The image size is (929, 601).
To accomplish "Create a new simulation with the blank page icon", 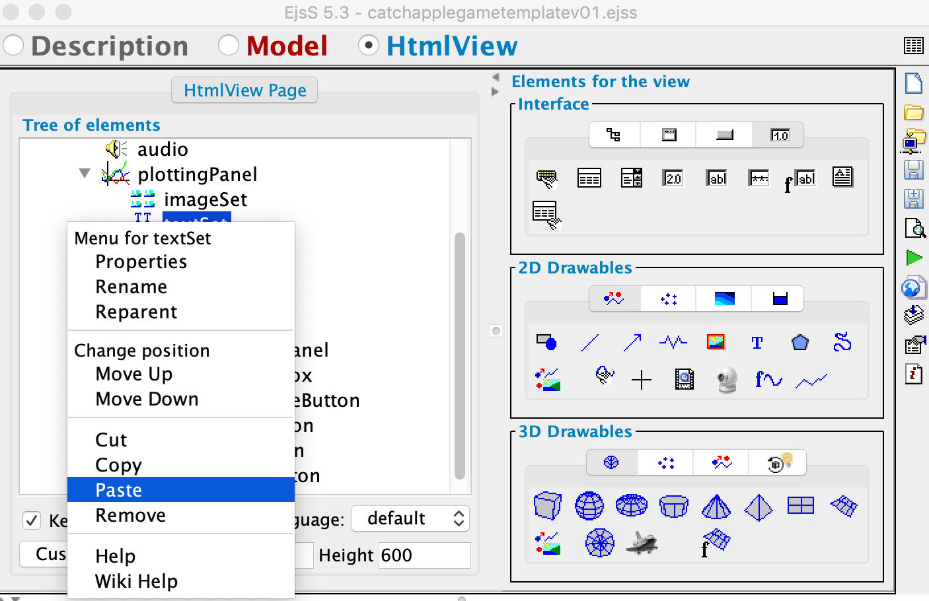I will [914, 83].
